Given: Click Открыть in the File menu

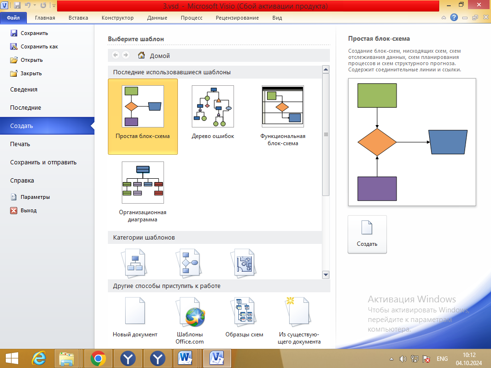Looking at the screenshot, I should tap(26, 60).
